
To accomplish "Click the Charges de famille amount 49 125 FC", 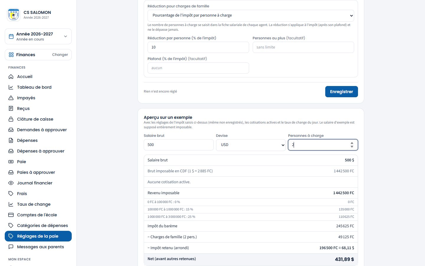I will pyautogui.click(x=346, y=237).
